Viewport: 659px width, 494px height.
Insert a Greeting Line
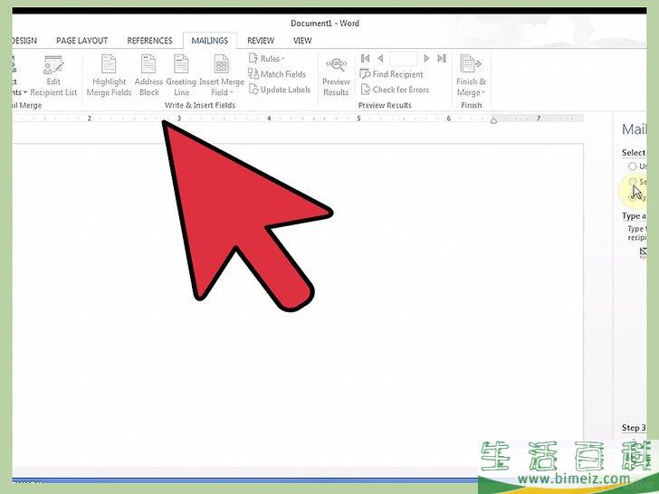[x=181, y=76]
